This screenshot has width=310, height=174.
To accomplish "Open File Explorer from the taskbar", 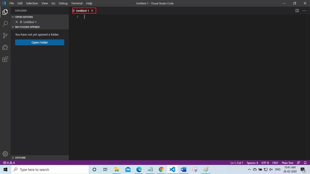I will (117, 169).
